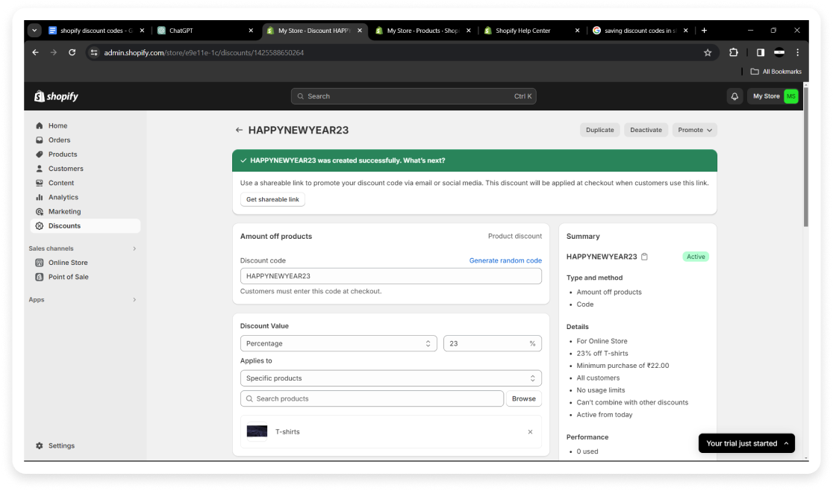Remove T-shirts from product list

click(530, 432)
